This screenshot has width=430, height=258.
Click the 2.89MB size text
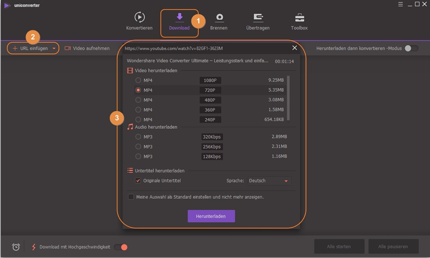pos(279,136)
